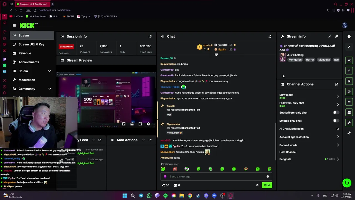This screenshot has width=355, height=200.
Task: Pop out the Mod Actions panel
Action: point(150,140)
